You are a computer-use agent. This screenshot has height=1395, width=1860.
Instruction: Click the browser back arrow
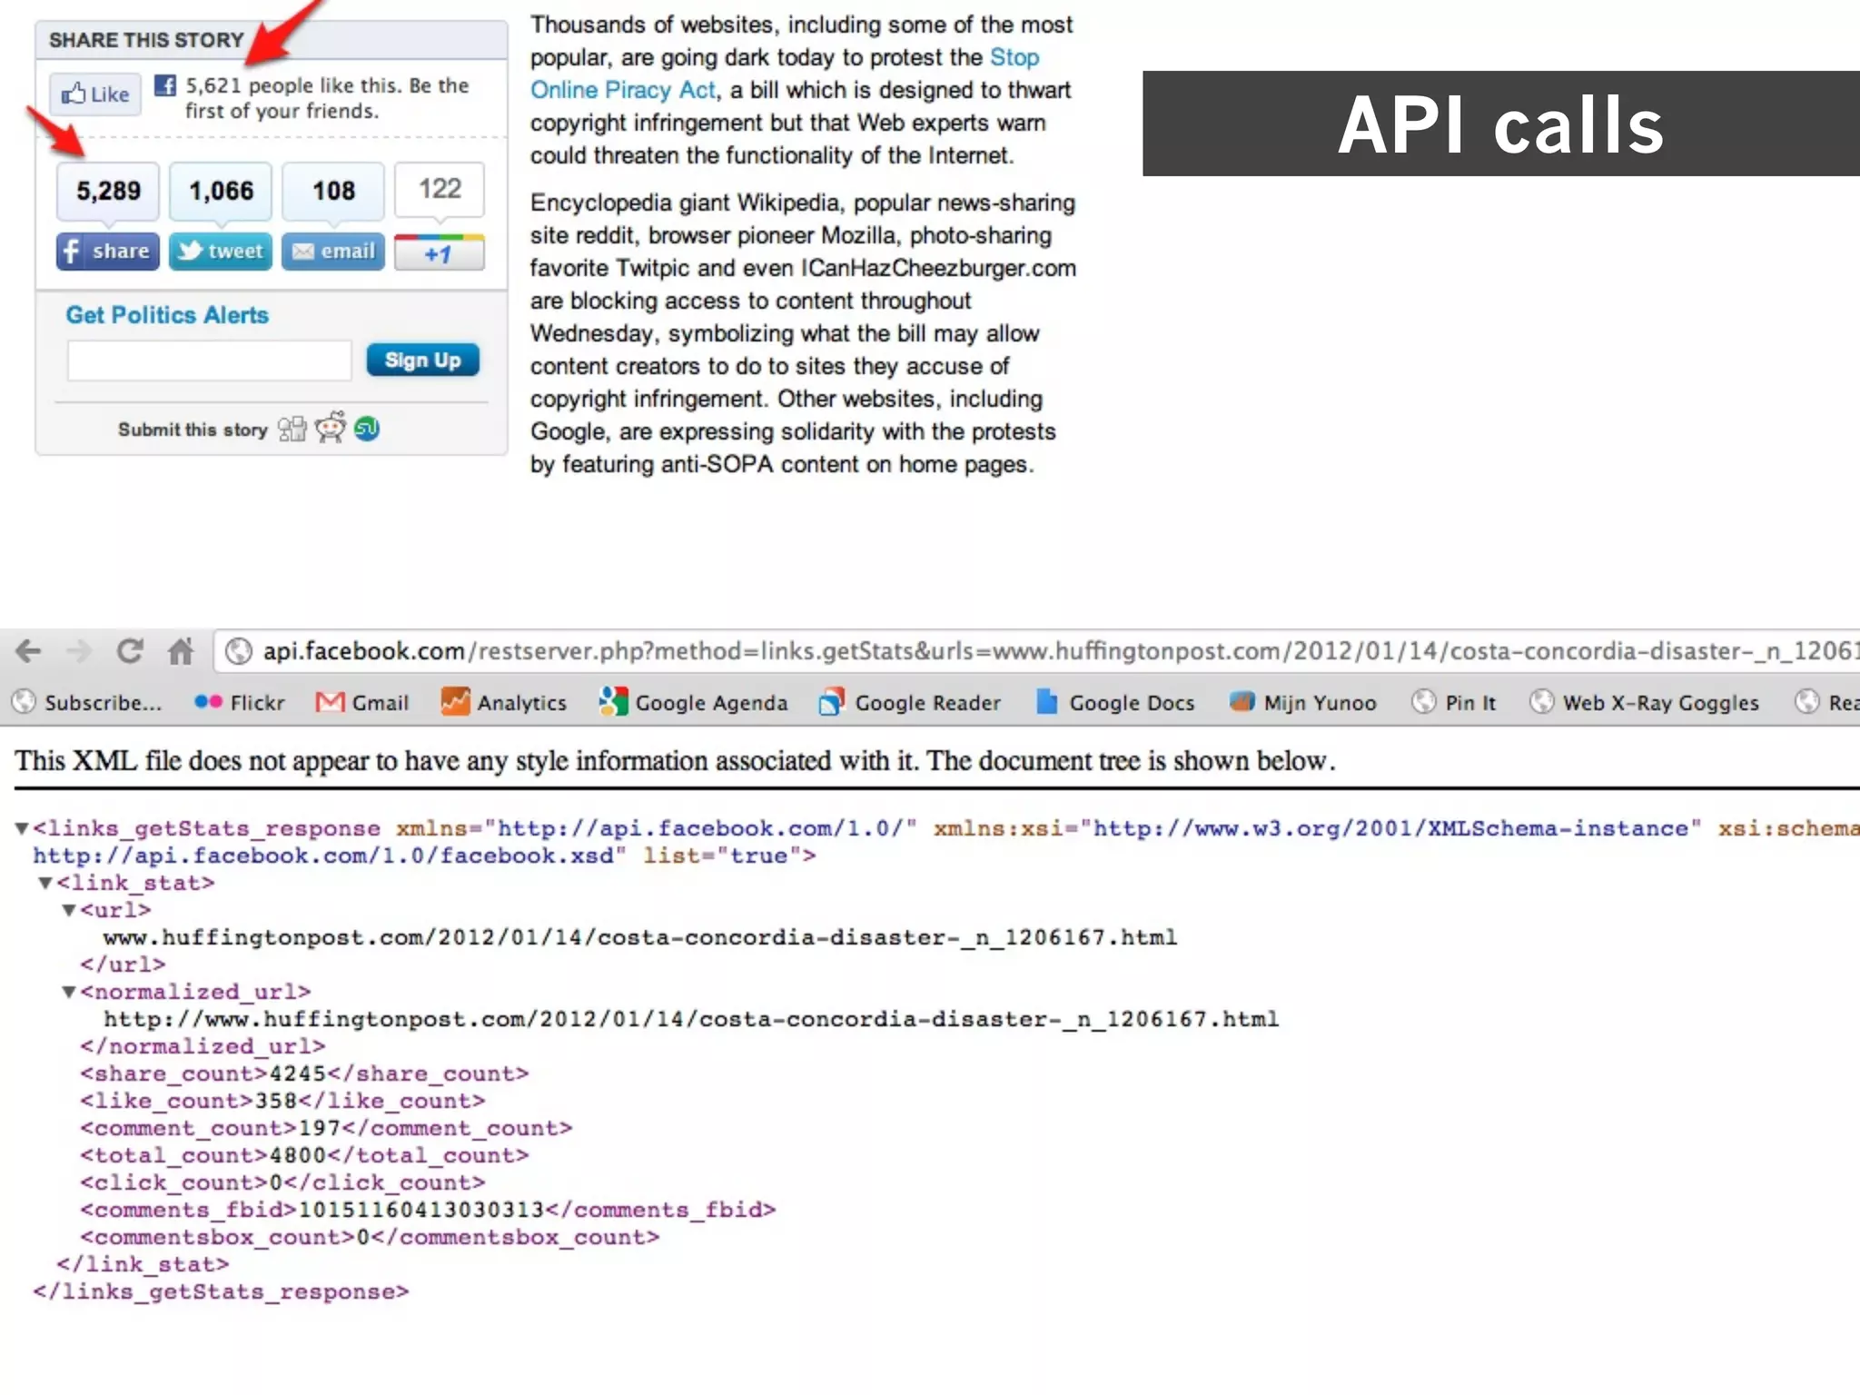(x=29, y=650)
